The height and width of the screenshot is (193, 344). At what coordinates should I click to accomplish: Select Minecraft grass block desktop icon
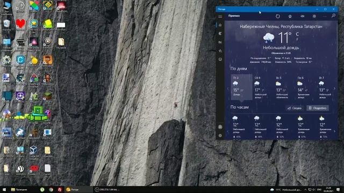[48, 96]
